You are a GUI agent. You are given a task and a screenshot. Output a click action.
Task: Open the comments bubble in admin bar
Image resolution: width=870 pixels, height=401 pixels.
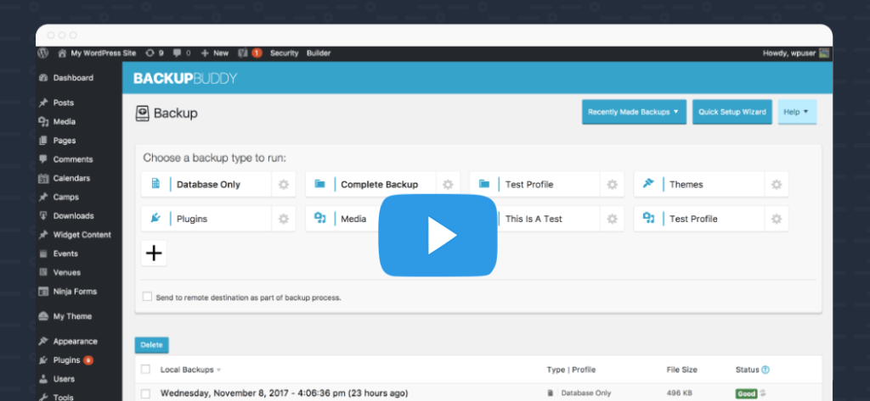(177, 53)
